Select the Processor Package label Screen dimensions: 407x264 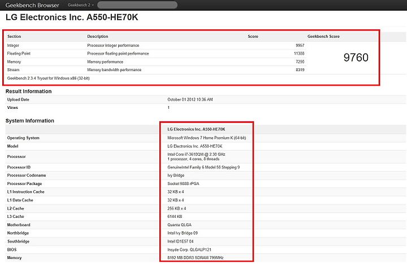(x=24, y=184)
